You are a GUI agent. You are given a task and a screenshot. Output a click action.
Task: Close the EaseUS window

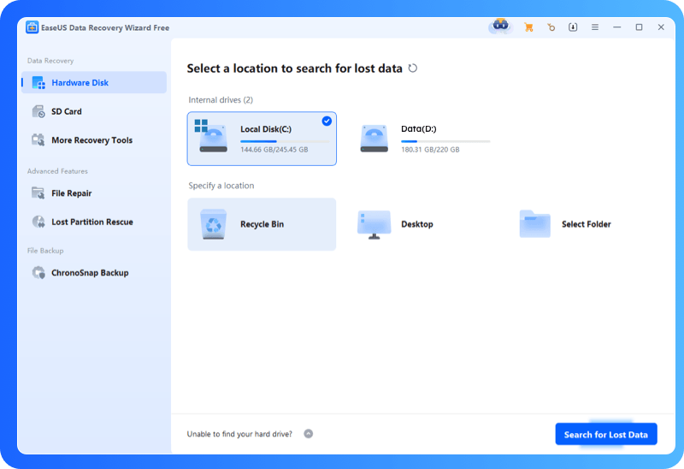tap(661, 27)
